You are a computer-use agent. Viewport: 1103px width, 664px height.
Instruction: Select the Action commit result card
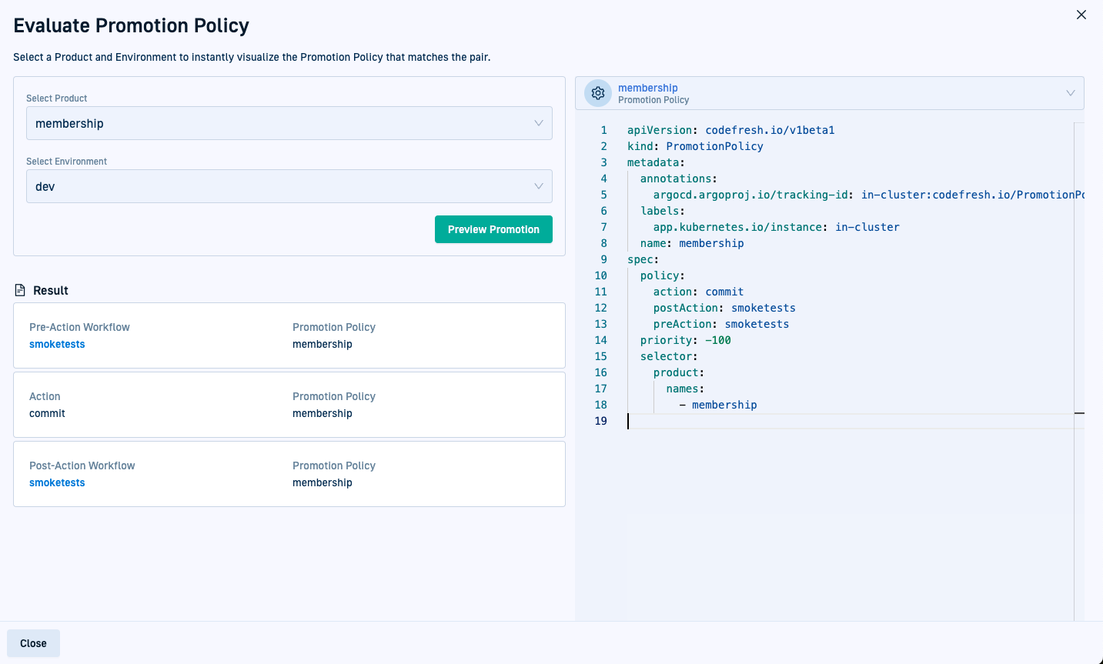click(289, 405)
